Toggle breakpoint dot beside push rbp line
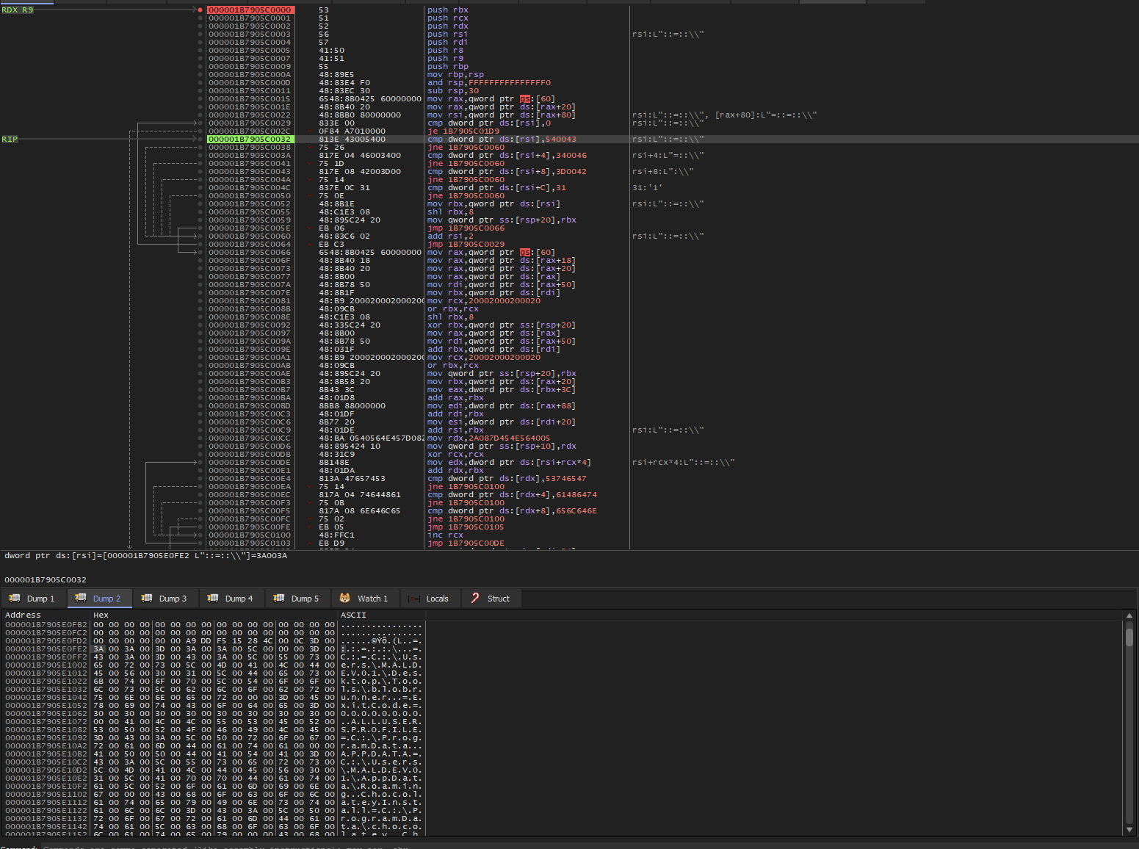This screenshot has width=1139, height=849. 200,66
